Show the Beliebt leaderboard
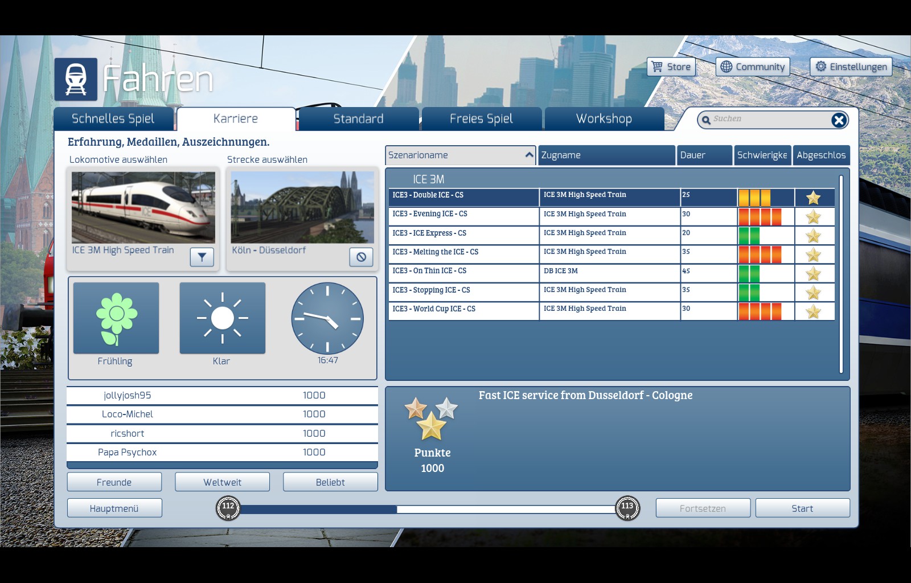911x583 pixels. 330,482
